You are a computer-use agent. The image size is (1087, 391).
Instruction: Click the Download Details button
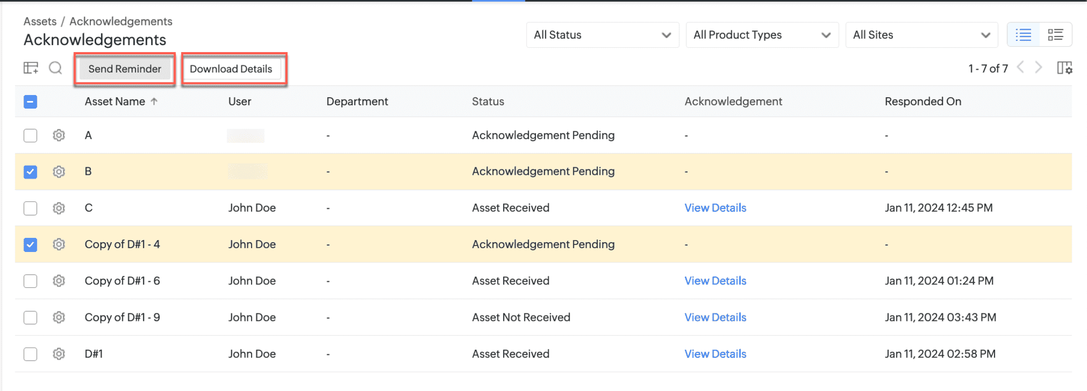tap(231, 69)
